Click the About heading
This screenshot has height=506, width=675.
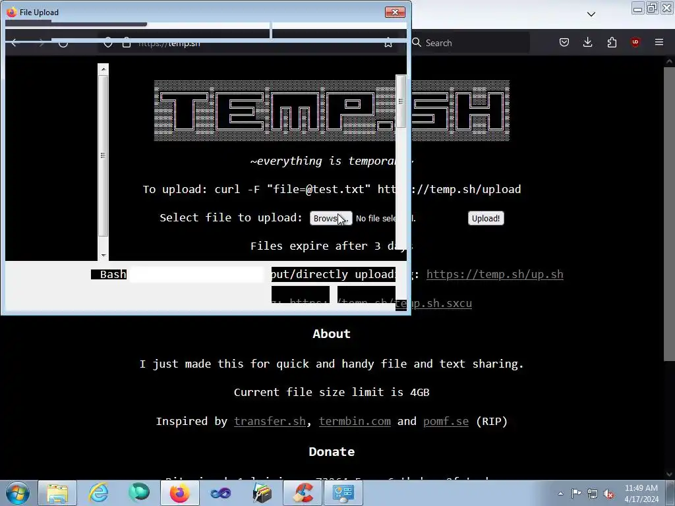(x=332, y=334)
